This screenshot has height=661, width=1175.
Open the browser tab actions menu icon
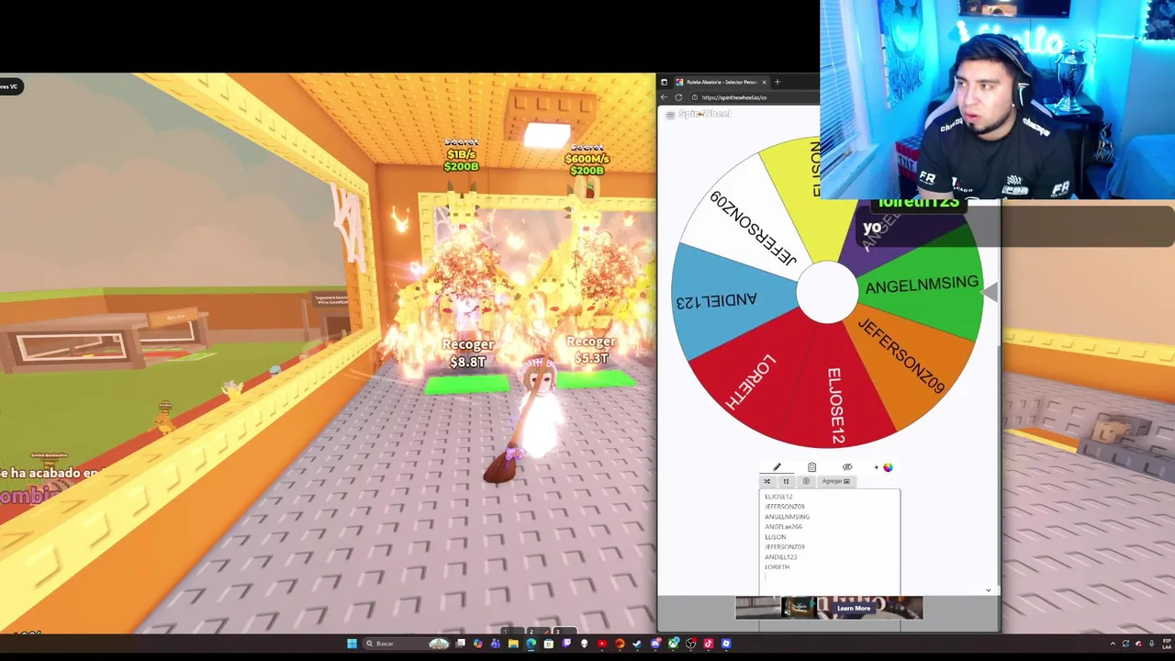click(664, 83)
